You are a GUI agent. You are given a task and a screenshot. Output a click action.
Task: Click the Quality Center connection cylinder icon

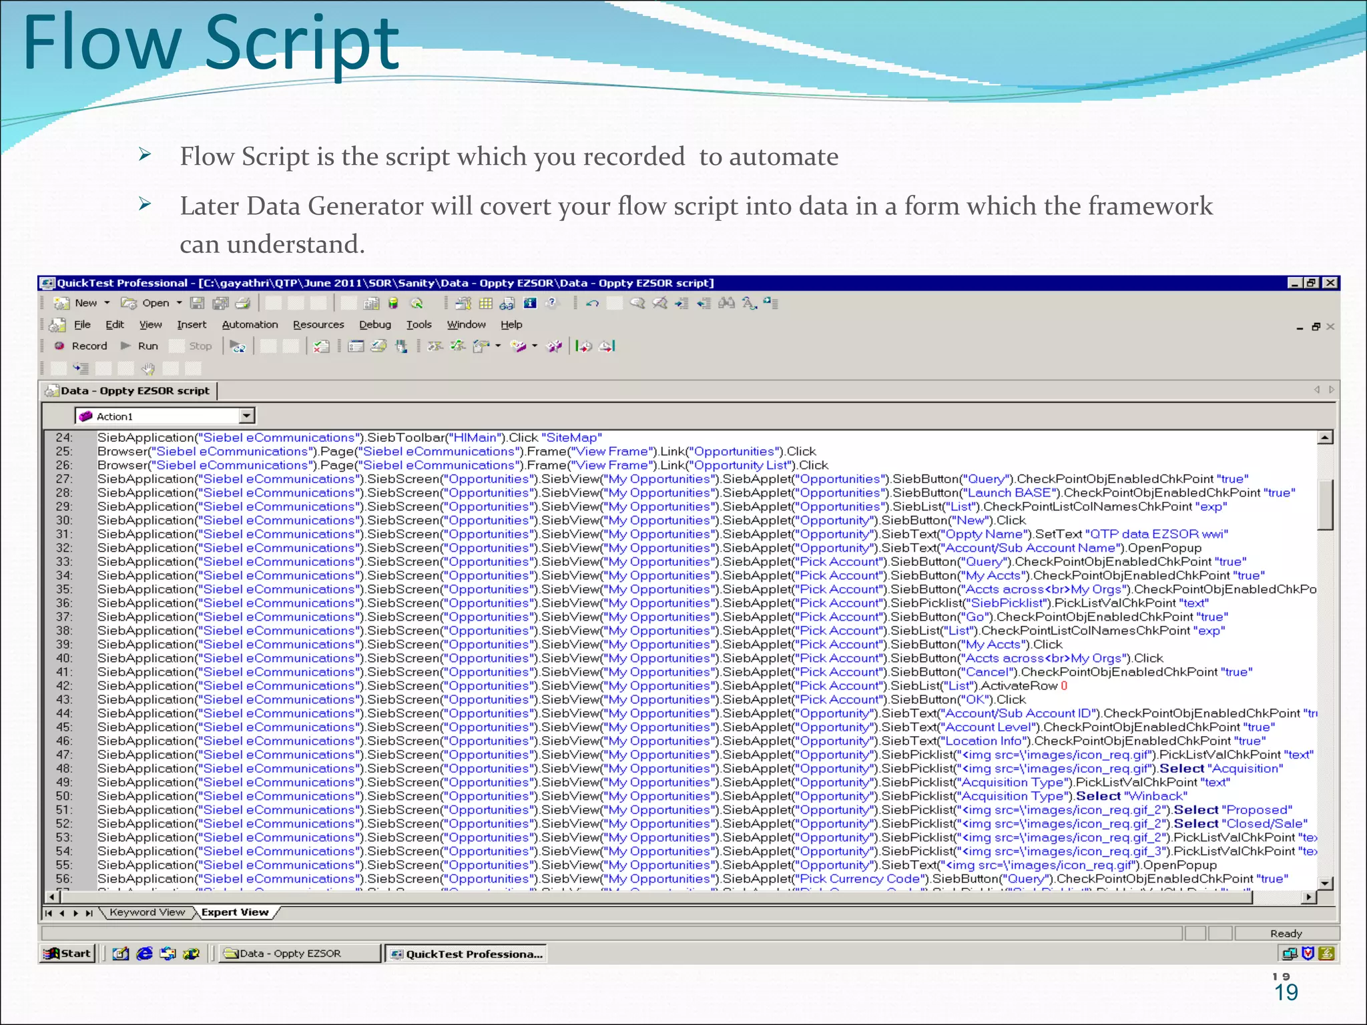[394, 303]
